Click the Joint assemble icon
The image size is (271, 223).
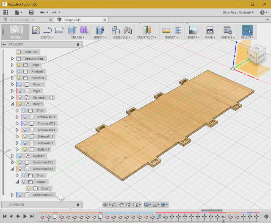click(128, 30)
